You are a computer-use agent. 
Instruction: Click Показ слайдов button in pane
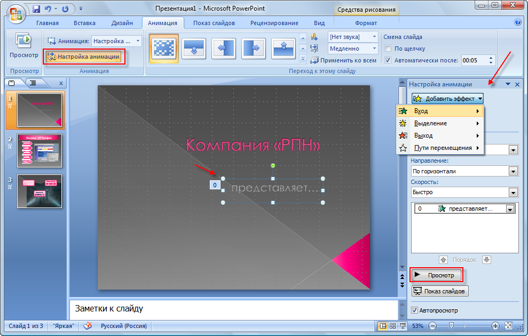tap(440, 291)
